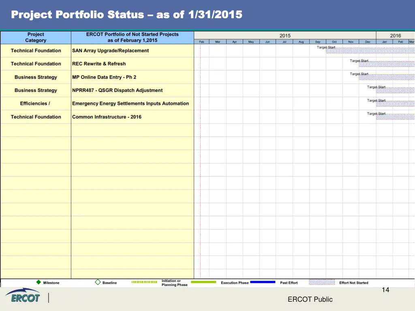Click Target Start label on REC Rewrite row
This screenshot has width=415, height=311.
[359, 61]
